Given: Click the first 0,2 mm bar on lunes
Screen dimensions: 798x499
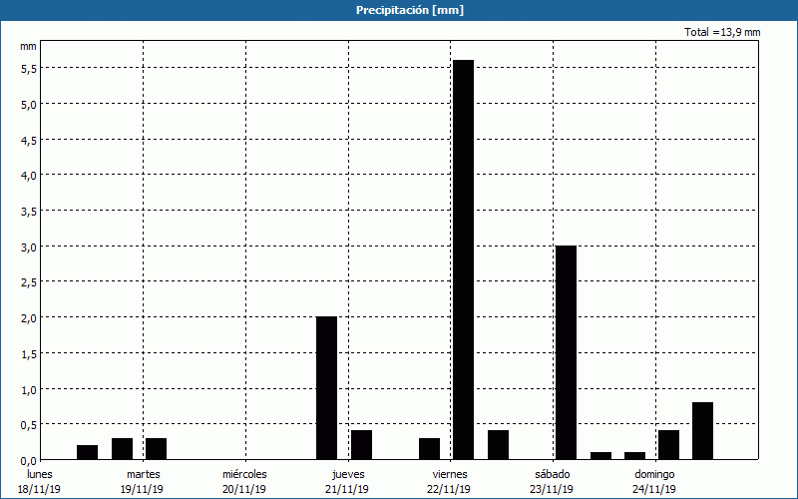Looking at the screenshot, I should point(87,452).
